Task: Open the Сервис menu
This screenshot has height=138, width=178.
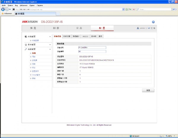Action: (x=32, y=5)
